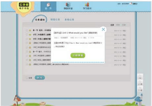Click the green 立即查看 button in the popup

(x=78, y=55)
